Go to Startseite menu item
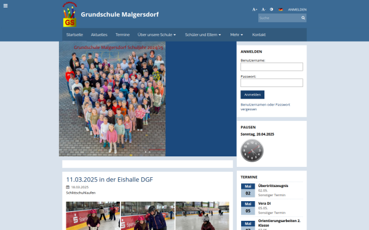Viewport: 369px width, 230px height. 74,35
